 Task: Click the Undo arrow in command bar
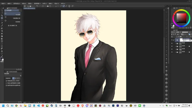(x=37, y=6)
